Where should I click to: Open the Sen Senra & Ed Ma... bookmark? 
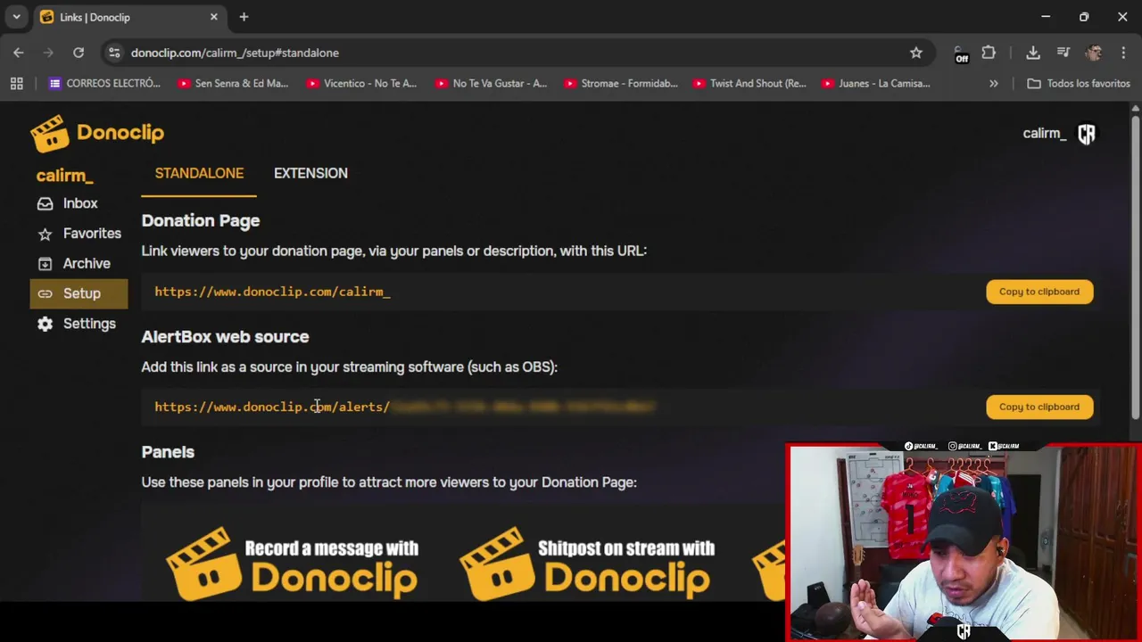point(232,84)
